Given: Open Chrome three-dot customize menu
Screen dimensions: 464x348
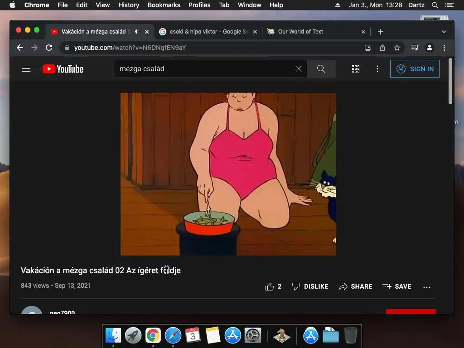Looking at the screenshot, I should (444, 48).
